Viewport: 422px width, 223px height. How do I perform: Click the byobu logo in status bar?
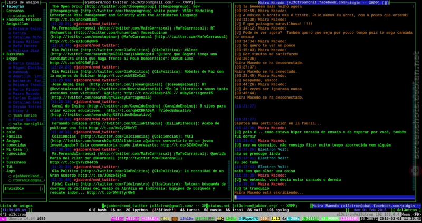click(3, 219)
